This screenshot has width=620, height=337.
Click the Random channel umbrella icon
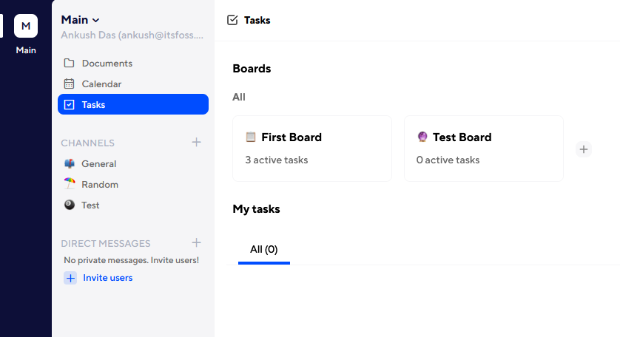pos(70,185)
